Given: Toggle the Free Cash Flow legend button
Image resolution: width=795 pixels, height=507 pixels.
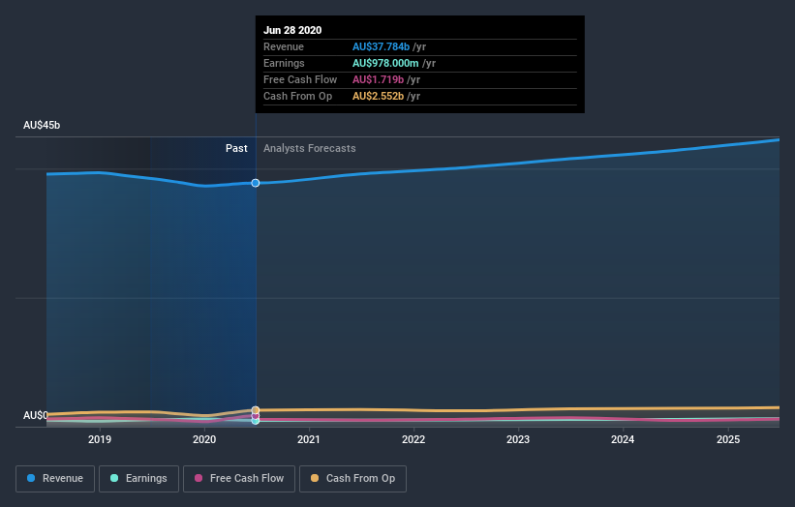Looking at the screenshot, I should coord(239,479).
